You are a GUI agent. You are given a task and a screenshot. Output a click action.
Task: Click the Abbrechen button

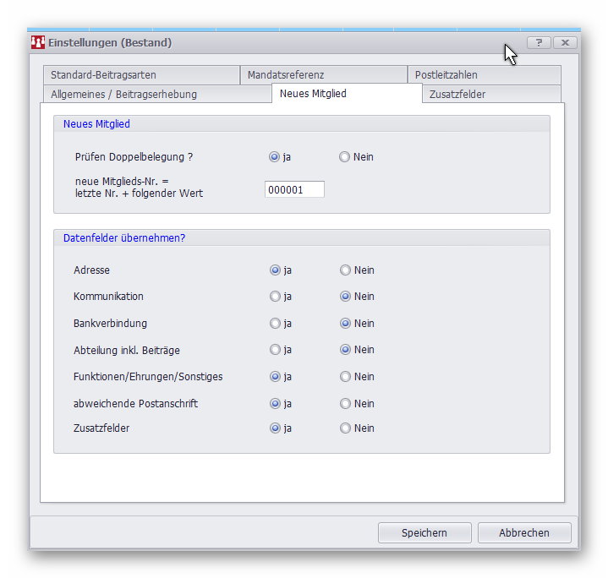point(524,532)
